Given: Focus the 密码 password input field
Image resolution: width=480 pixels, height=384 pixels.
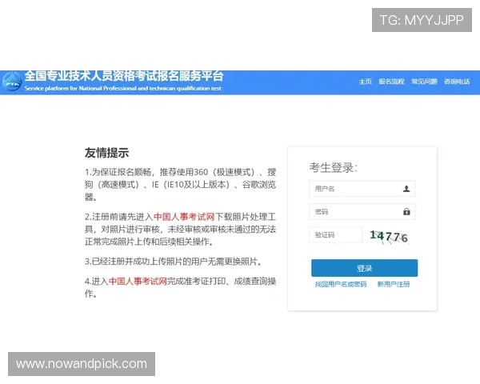Looking at the screenshot, I should point(362,211).
